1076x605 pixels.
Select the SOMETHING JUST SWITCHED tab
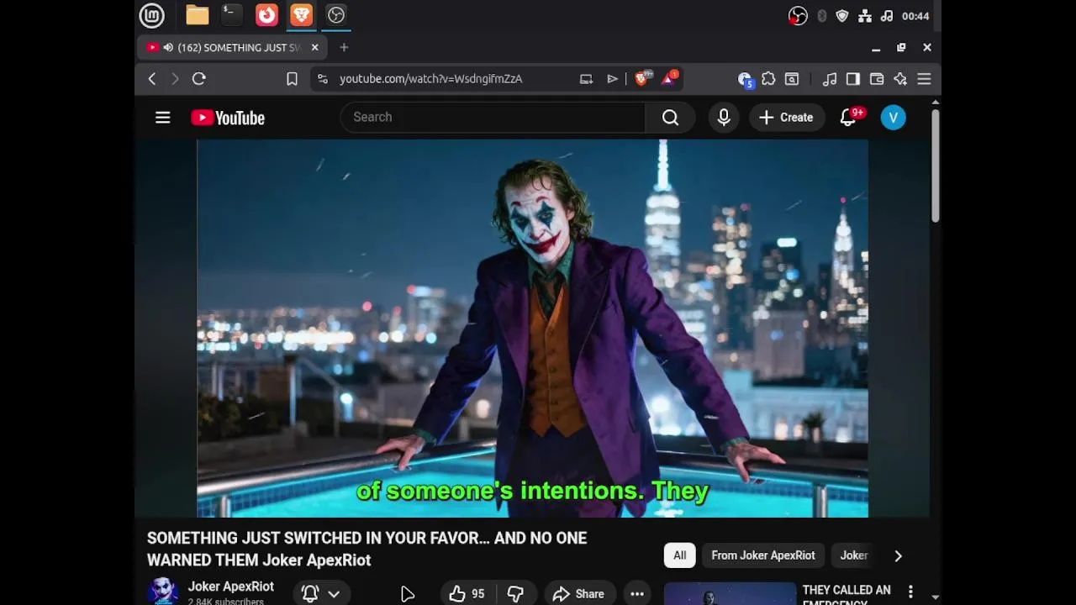click(x=232, y=48)
